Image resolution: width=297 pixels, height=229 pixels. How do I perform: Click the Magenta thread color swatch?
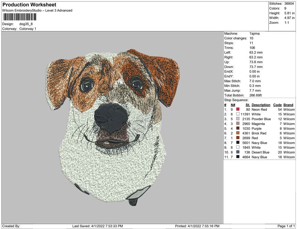[x=238, y=124]
